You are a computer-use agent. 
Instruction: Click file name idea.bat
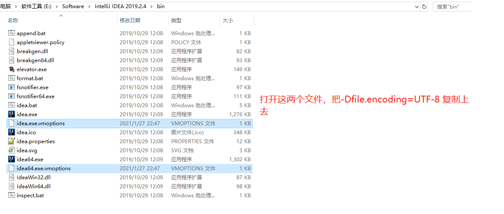click(27, 105)
